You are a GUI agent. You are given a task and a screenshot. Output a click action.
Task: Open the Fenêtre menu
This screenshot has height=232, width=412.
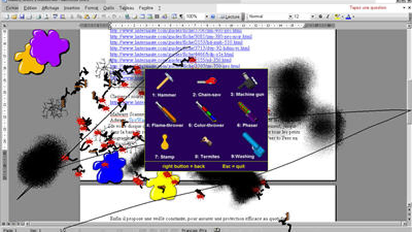tap(146, 8)
